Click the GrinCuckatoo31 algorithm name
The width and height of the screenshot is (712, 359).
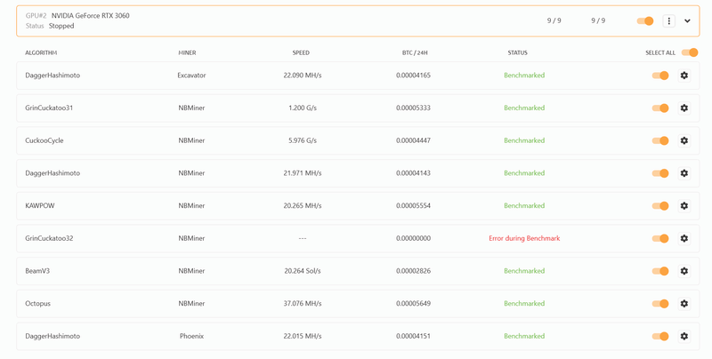[49, 108]
